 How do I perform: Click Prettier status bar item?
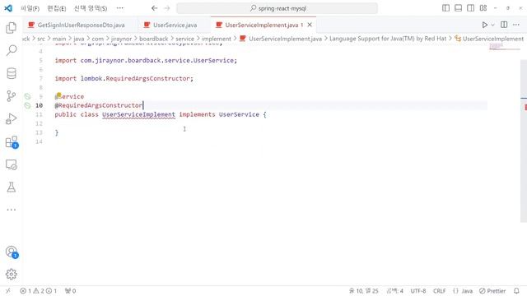[x=492, y=290]
